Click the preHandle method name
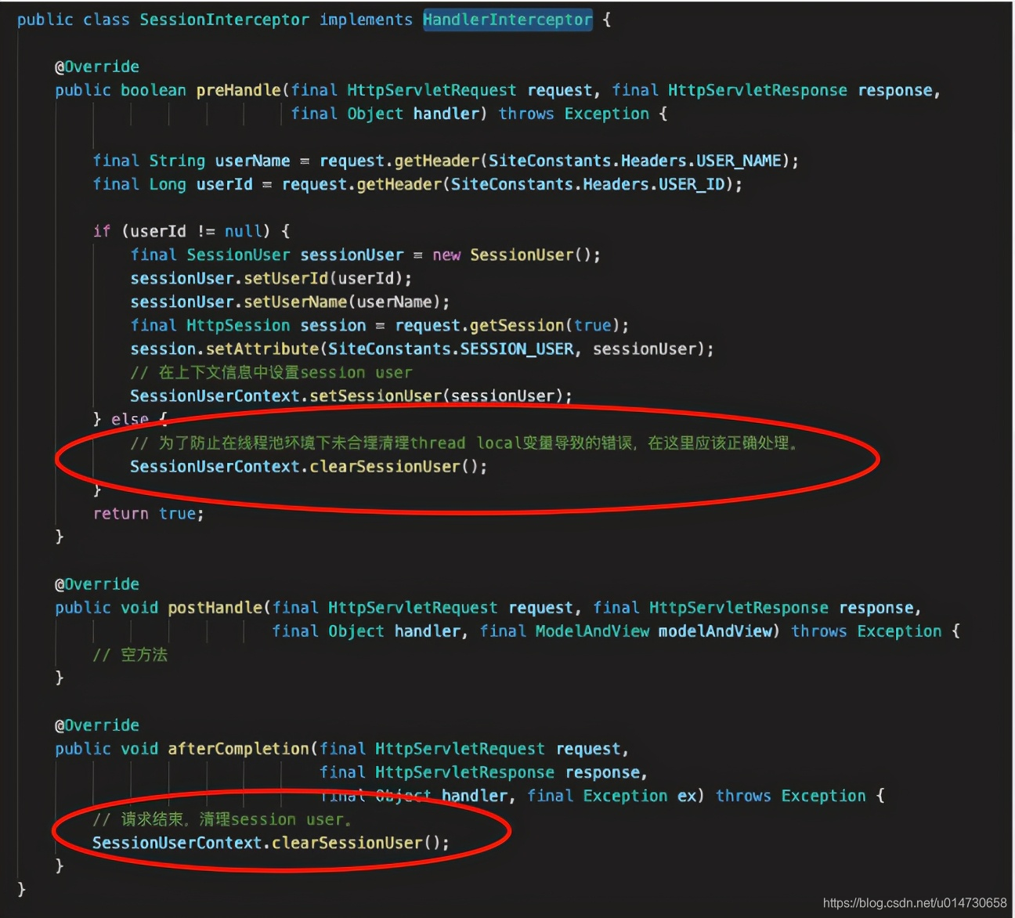The image size is (1015, 918). pos(238,90)
